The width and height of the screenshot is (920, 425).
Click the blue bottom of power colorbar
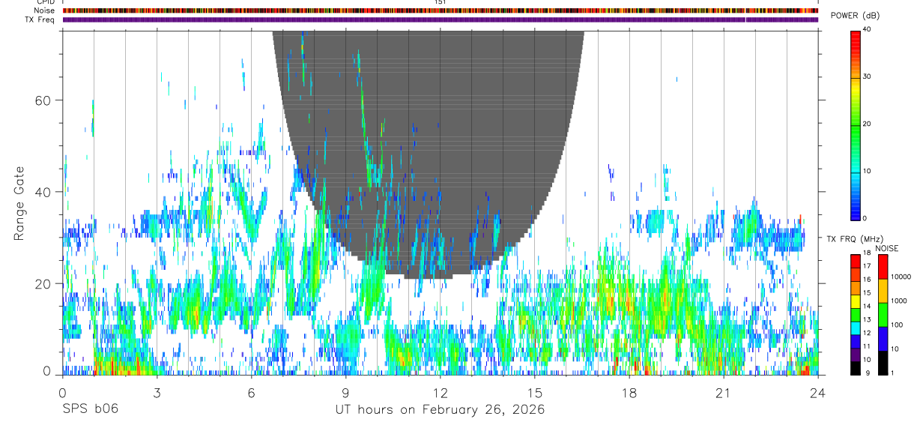tap(856, 211)
